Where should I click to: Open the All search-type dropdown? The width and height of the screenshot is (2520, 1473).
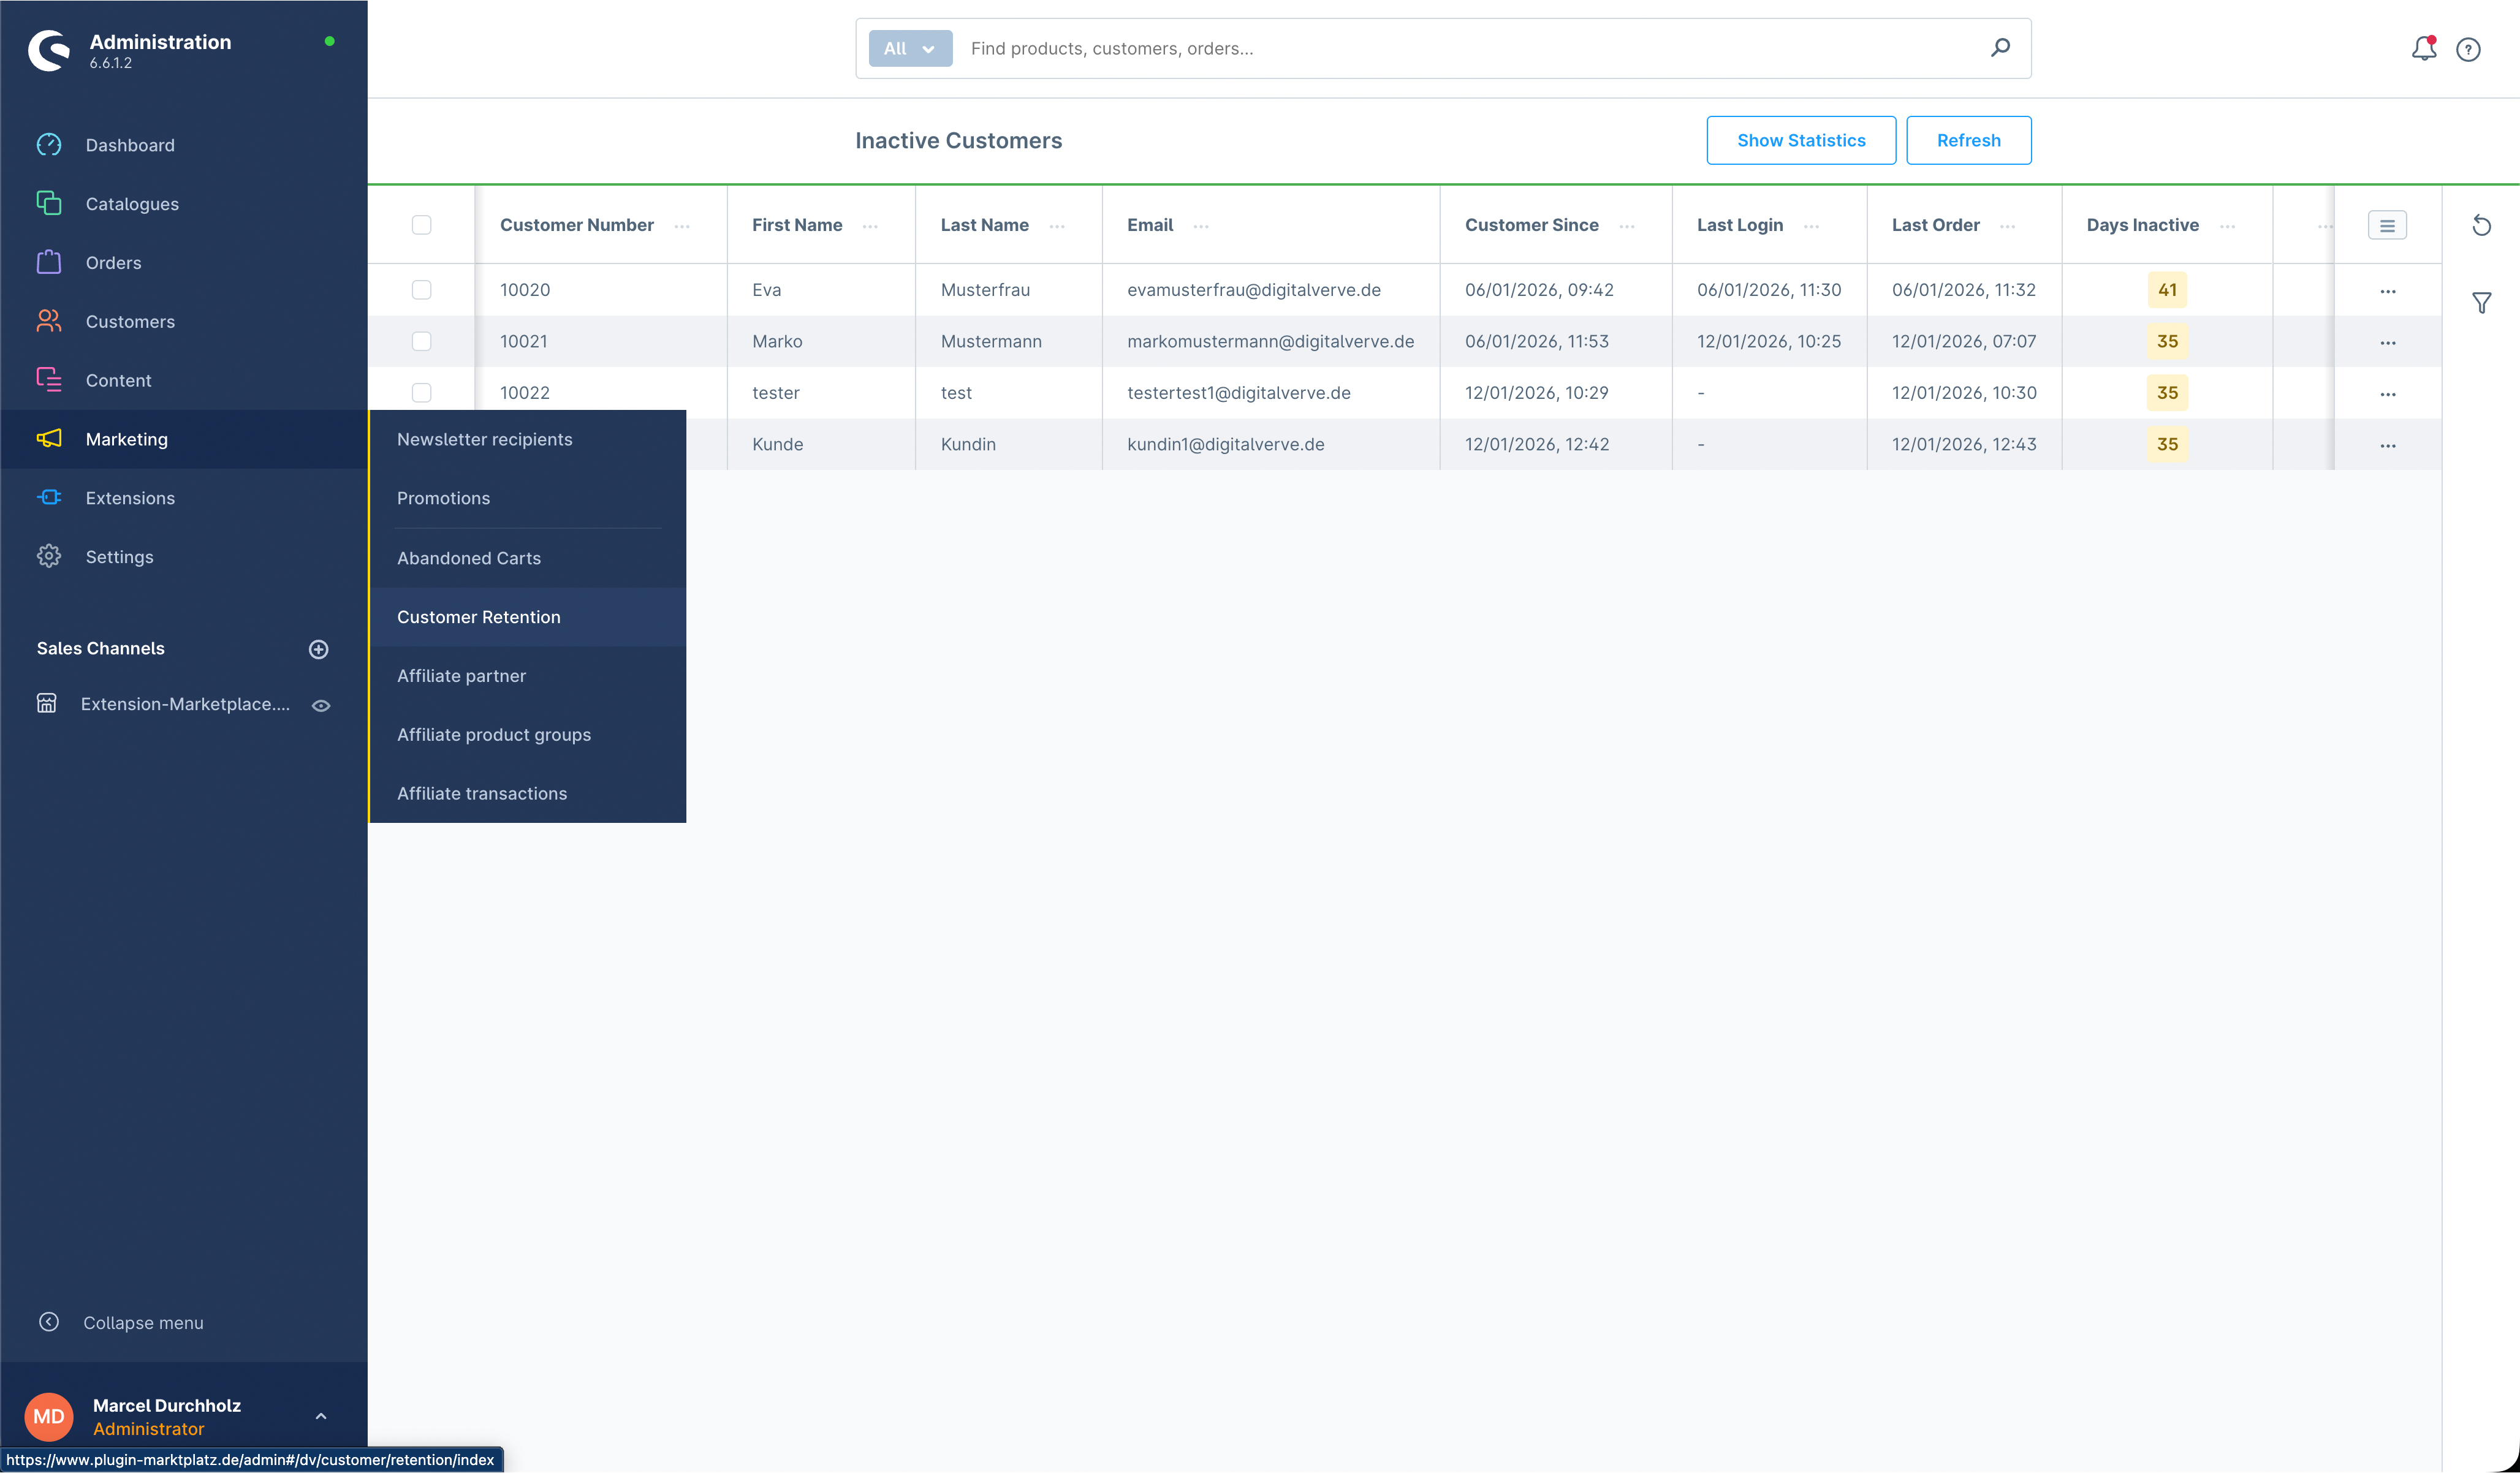tap(909, 48)
